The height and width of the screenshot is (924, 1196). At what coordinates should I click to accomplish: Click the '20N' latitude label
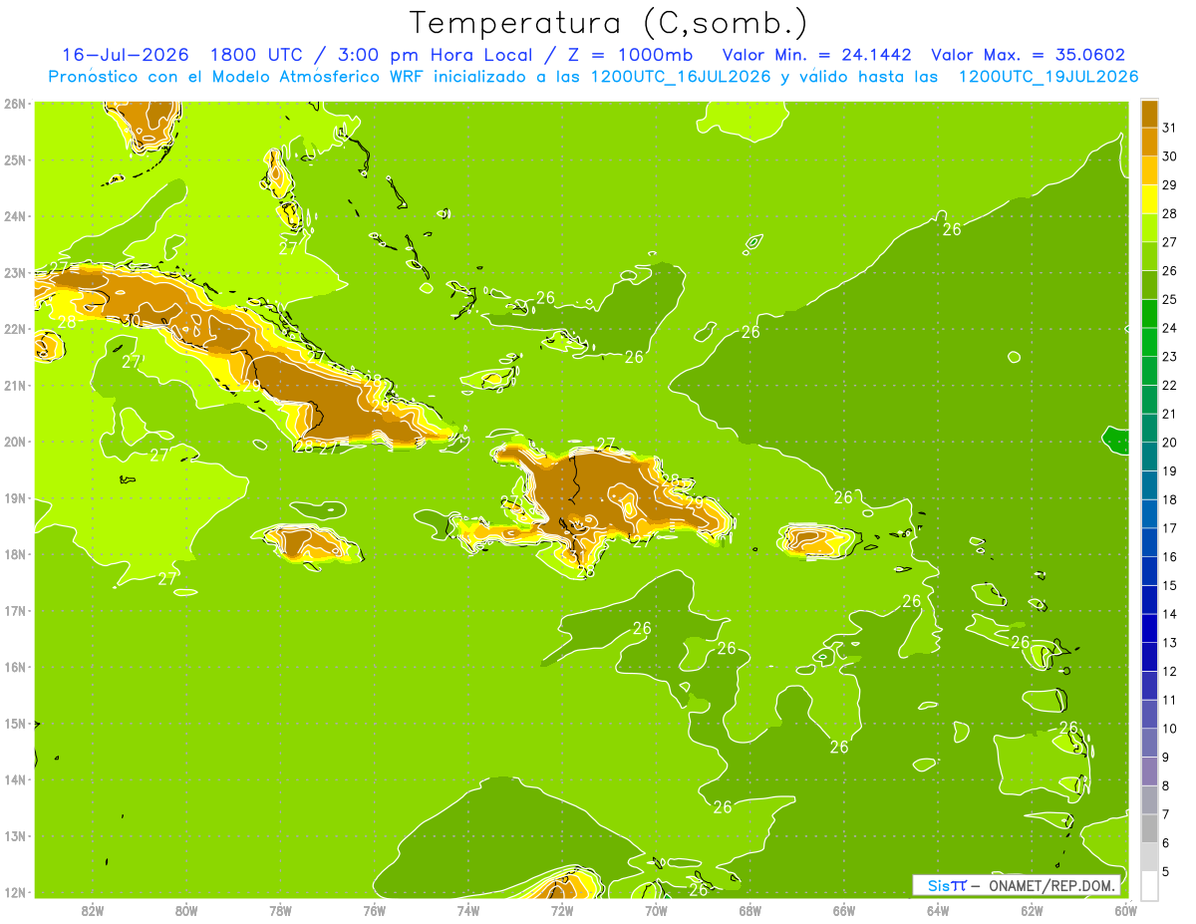coord(14,442)
